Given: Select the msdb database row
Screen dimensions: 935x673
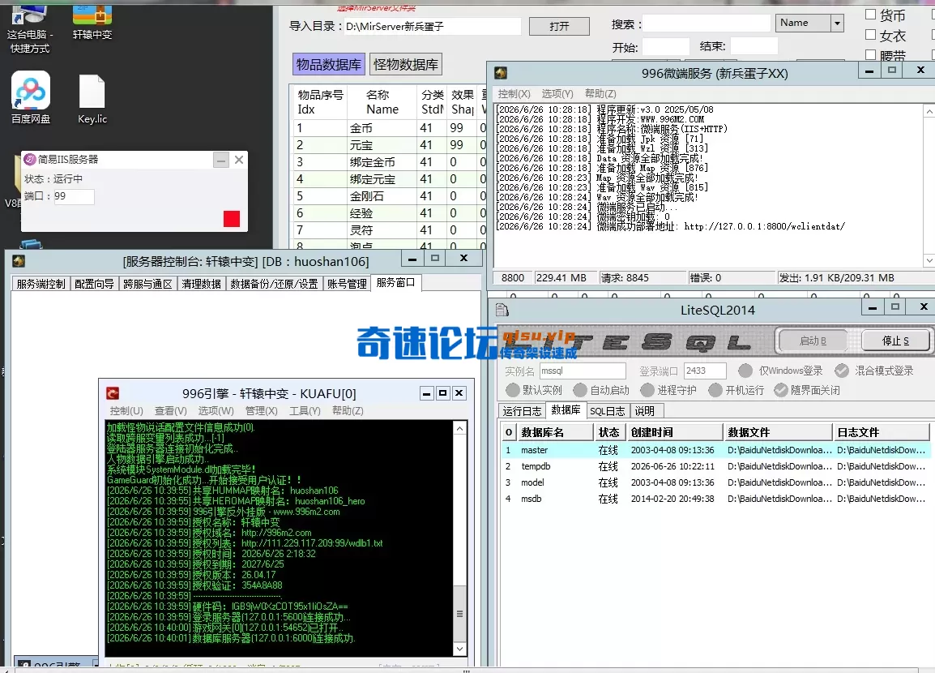Looking at the screenshot, I should [x=715, y=499].
